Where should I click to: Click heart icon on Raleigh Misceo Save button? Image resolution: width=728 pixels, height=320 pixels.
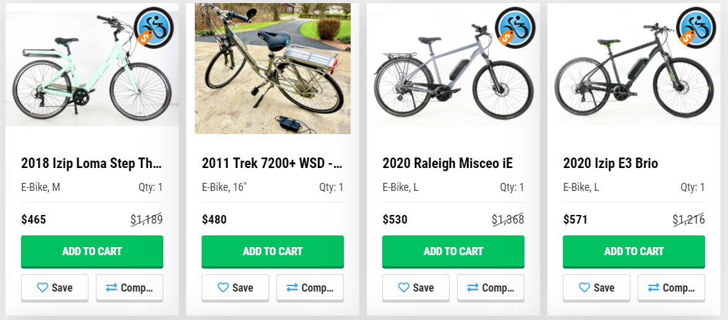(404, 288)
